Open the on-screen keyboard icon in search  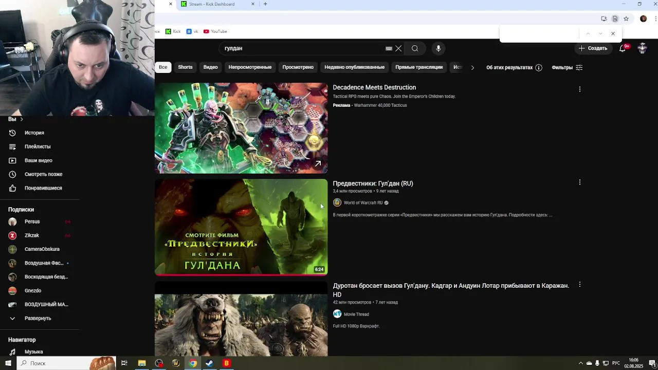(x=389, y=48)
